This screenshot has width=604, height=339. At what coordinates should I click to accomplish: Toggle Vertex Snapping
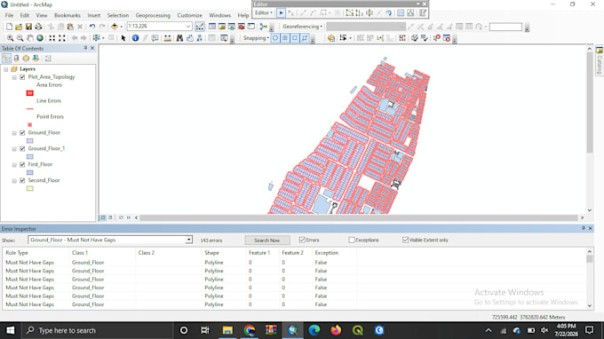click(295, 38)
